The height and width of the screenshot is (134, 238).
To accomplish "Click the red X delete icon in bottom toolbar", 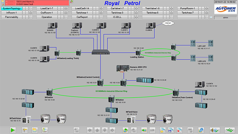I will pyautogui.click(x=180, y=130).
